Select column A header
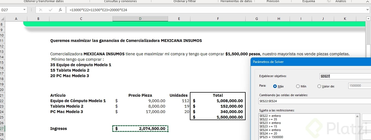Screen dimensions: 371x140 16,19
